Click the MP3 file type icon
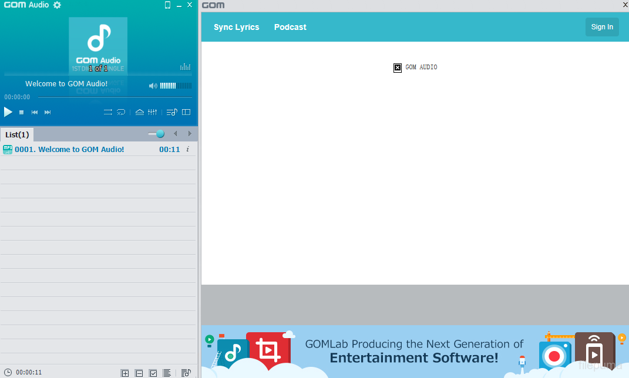Image resolution: width=629 pixels, height=378 pixels. tap(8, 150)
